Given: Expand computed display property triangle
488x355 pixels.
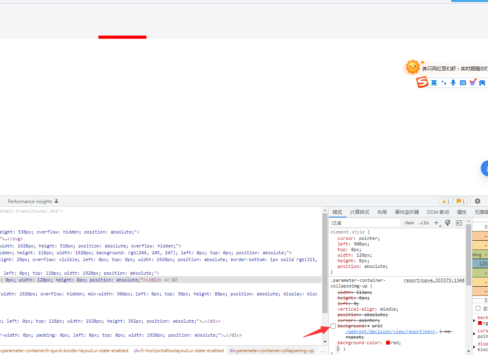Looking at the screenshot, I should point(474,346).
